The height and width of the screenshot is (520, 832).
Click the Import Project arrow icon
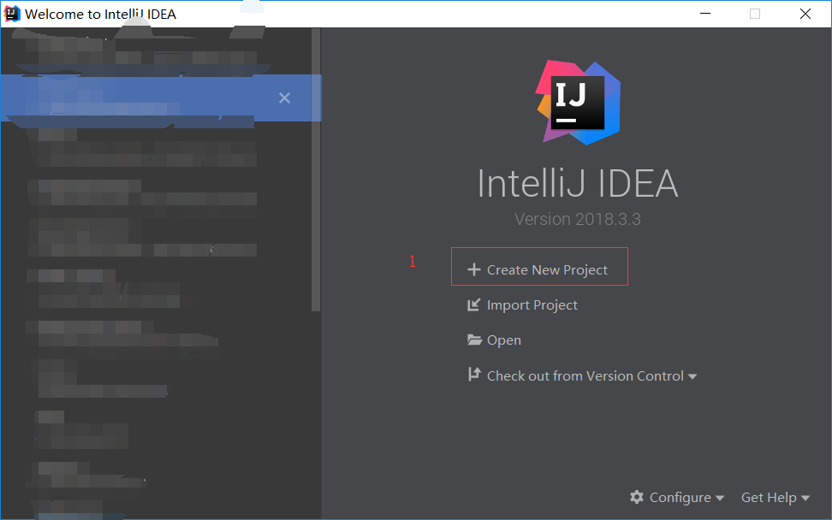pyautogui.click(x=473, y=305)
